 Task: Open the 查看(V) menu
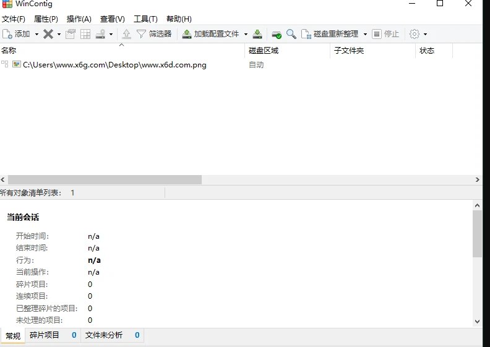tap(113, 19)
